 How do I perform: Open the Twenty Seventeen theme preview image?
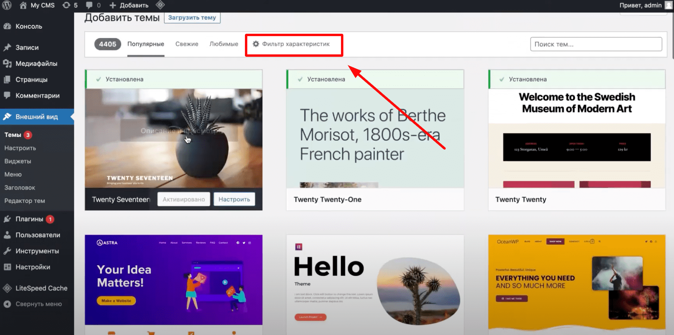point(173,138)
